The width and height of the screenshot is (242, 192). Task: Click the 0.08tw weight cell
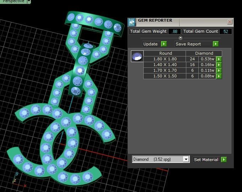tap(207, 76)
